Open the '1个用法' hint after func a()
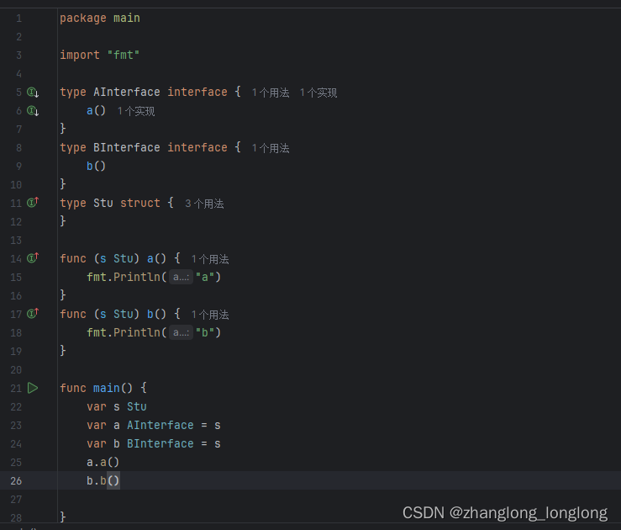621x530 pixels. click(210, 259)
